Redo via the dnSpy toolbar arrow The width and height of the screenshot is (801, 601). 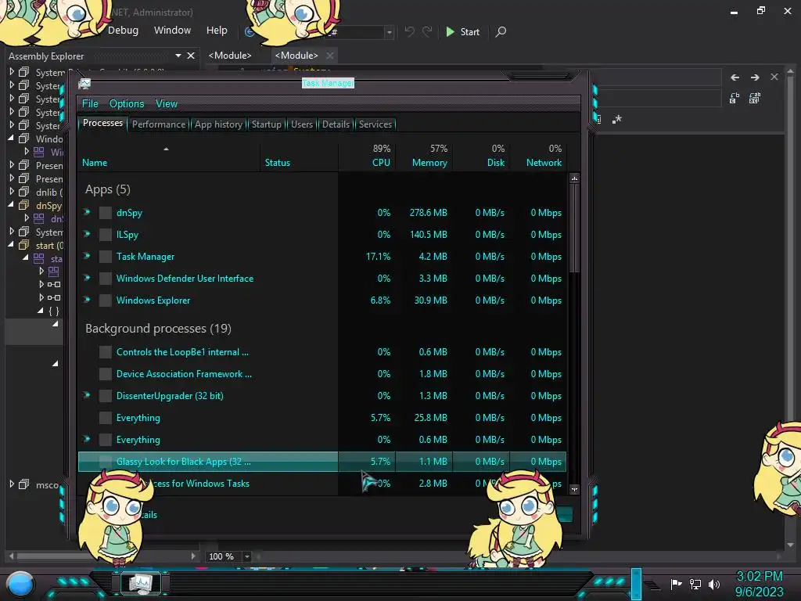(x=427, y=31)
